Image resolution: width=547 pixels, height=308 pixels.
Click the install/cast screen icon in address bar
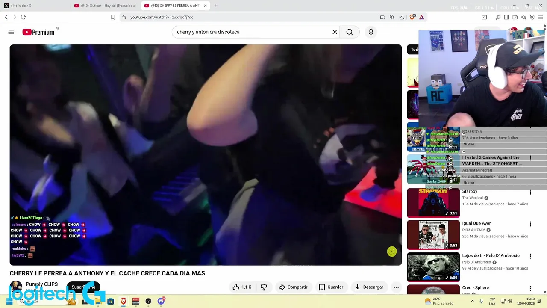click(x=382, y=17)
